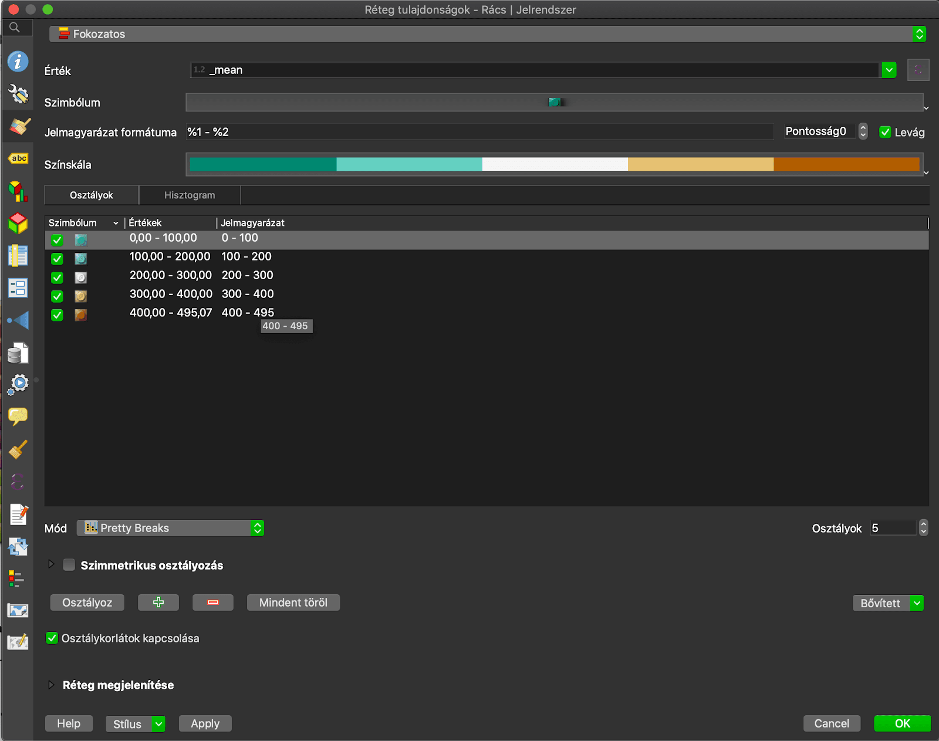Click the Osztályoz button
Image resolution: width=939 pixels, height=741 pixels.
[x=87, y=603]
